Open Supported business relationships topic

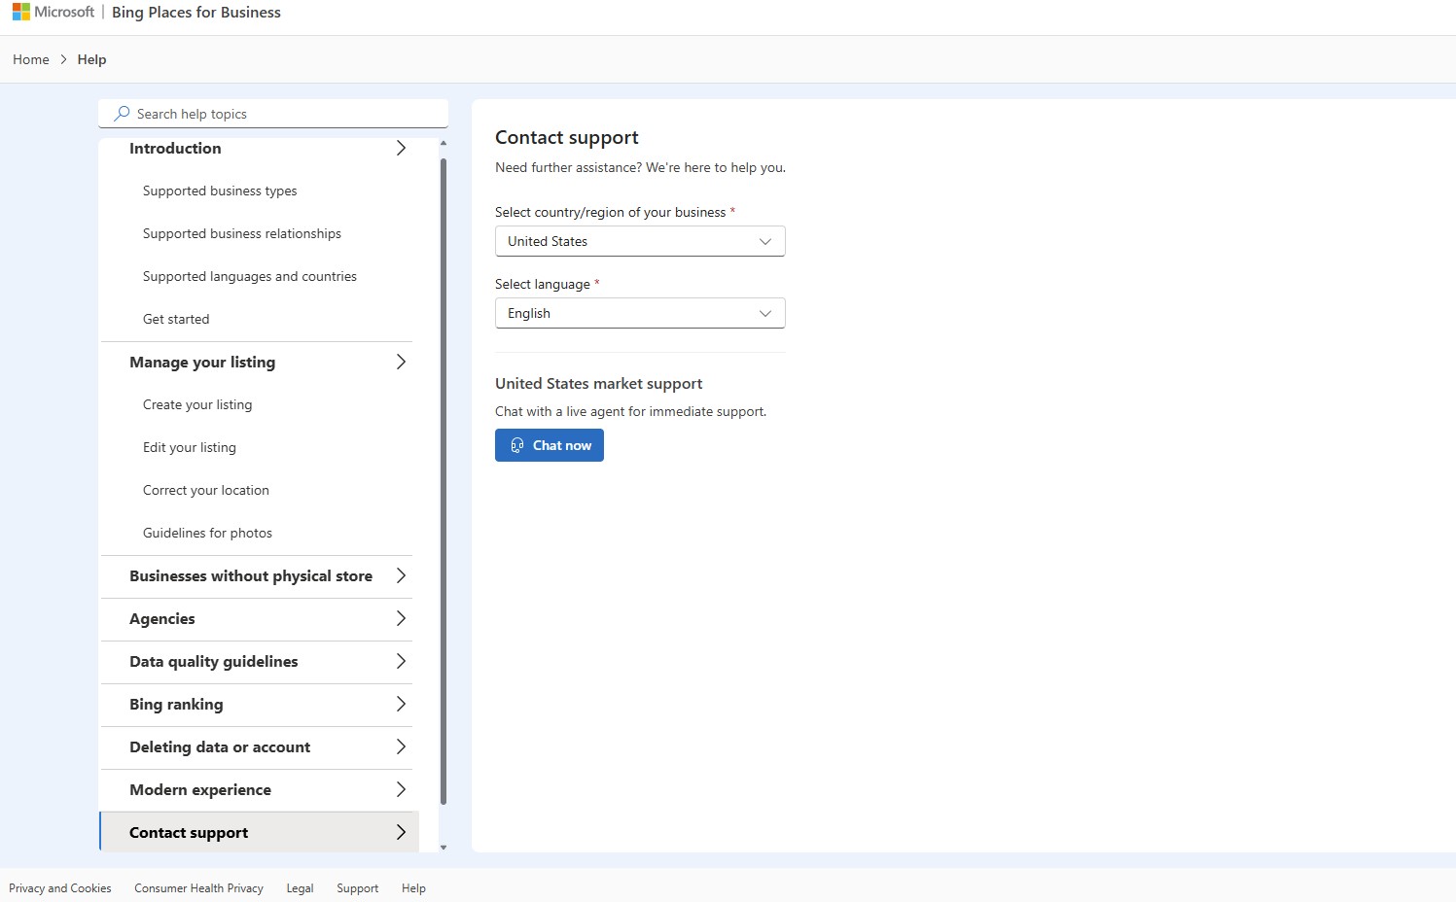point(242,233)
